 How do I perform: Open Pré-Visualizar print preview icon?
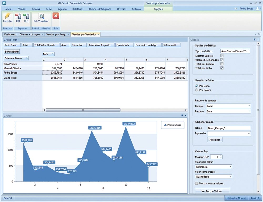[41, 17]
